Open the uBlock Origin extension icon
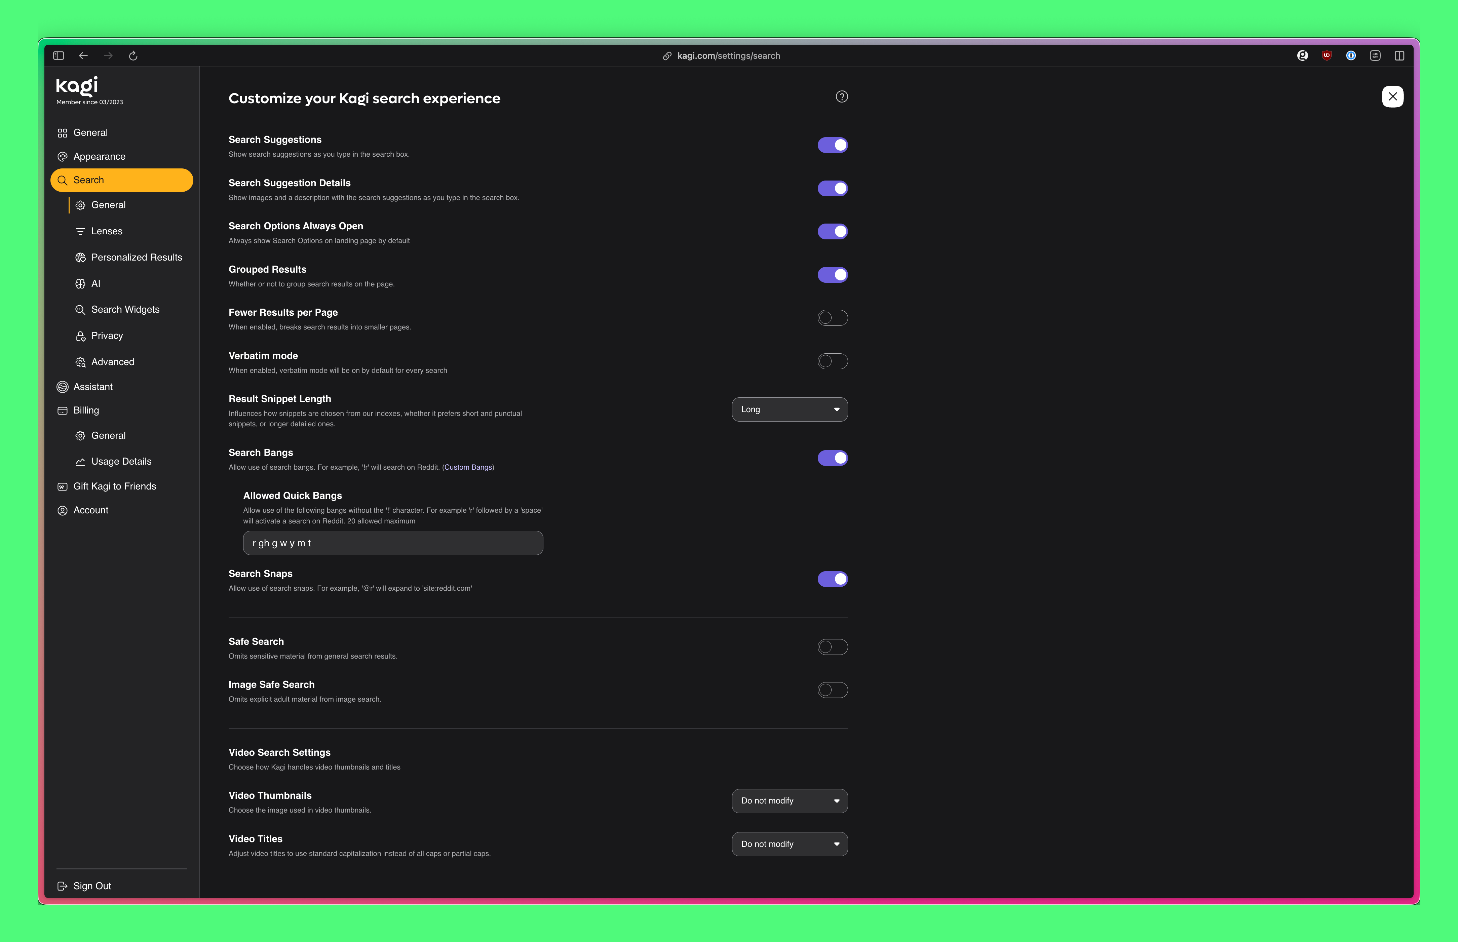Image resolution: width=1458 pixels, height=942 pixels. pyautogui.click(x=1327, y=56)
